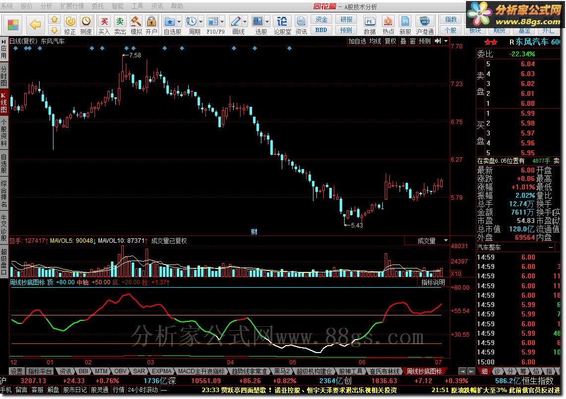
Task: Expand the 自选股 dropdown arrow
Action: tap(179, 21)
